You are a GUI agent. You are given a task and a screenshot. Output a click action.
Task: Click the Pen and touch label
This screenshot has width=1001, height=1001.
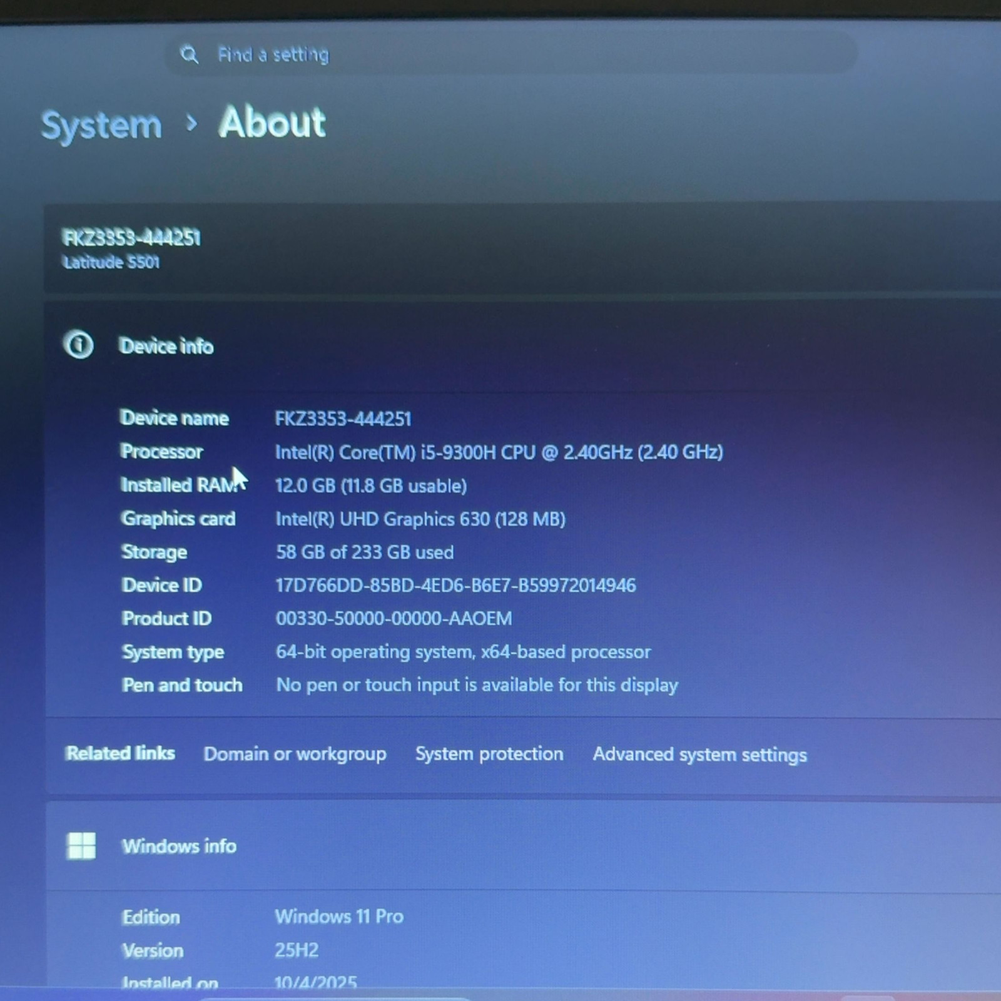click(x=182, y=685)
